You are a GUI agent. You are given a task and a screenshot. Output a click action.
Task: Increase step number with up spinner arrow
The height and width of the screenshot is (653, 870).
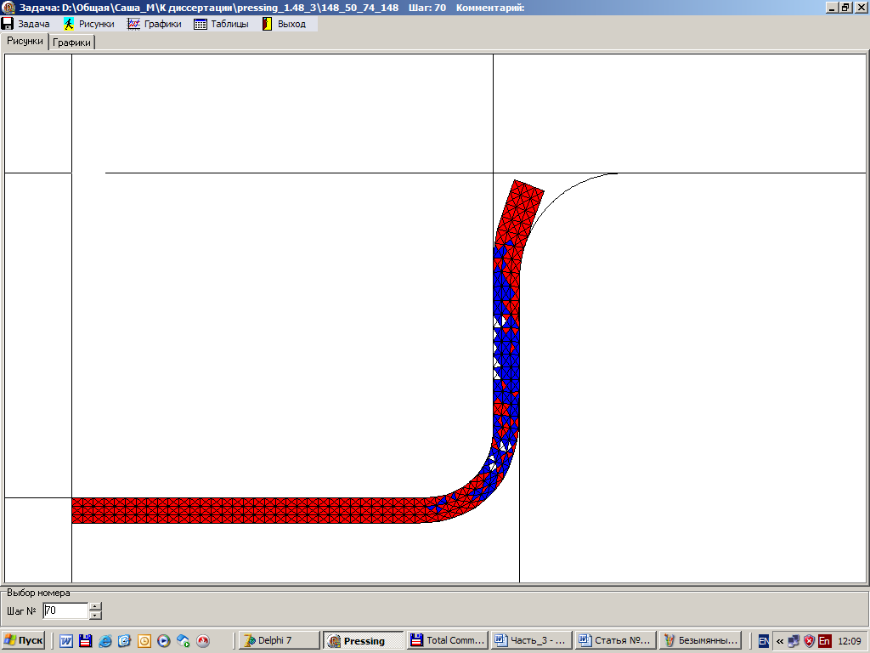(95, 606)
